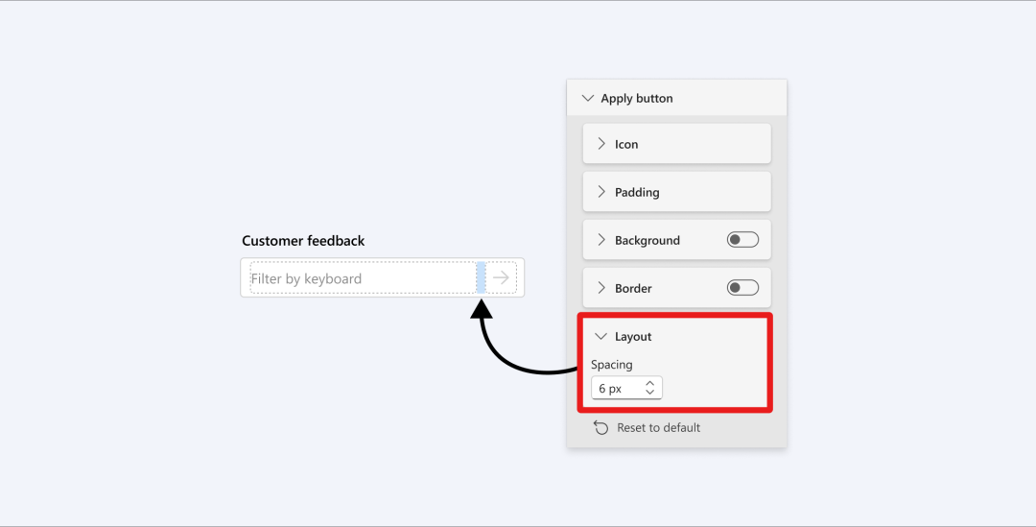Click the Filter by keyboard input field
The image size is (1036, 527).
click(363, 277)
